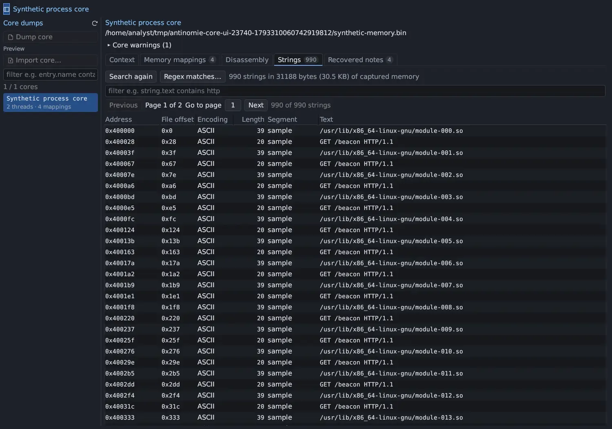Focus the string.text filter input
Viewport: 612px width, 429px height.
point(355,91)
